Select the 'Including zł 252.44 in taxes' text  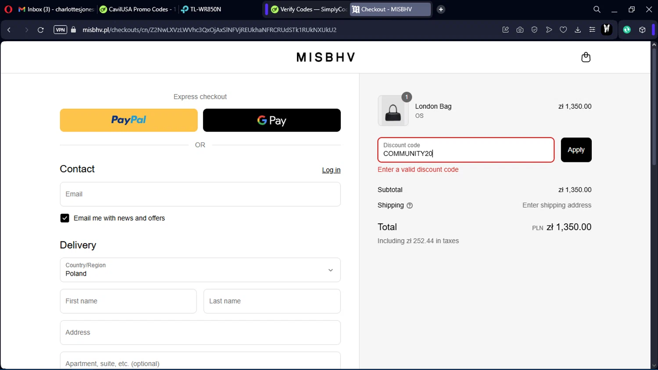pyautogui.click(x=418, y=241)
